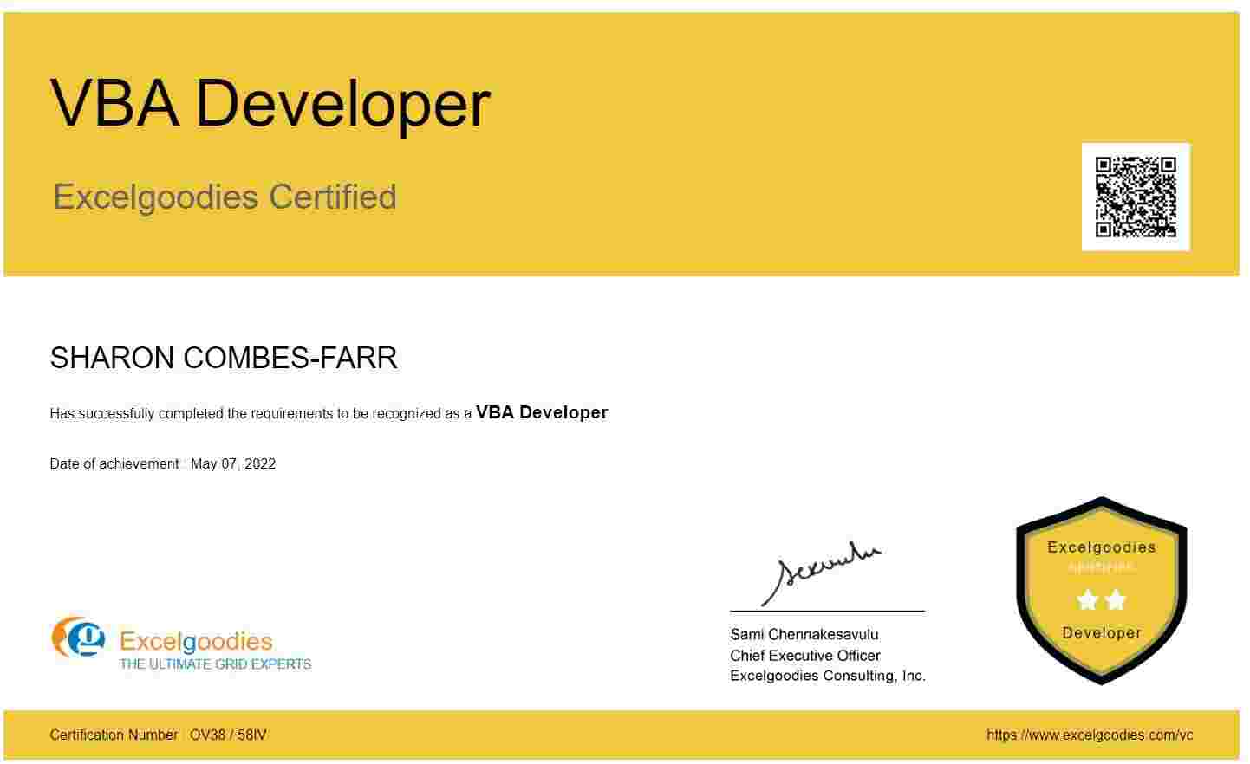Viewport: 1250px width, 764px height.
Task: Click the QR code in the header
Action: coord(1136,197)
